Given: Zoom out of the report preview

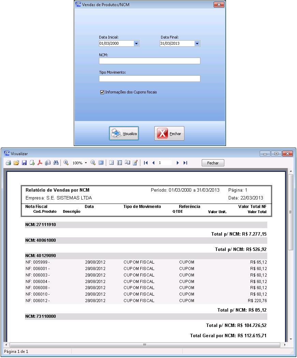Looking at the screenshot, I should click(x=93, y=163).
